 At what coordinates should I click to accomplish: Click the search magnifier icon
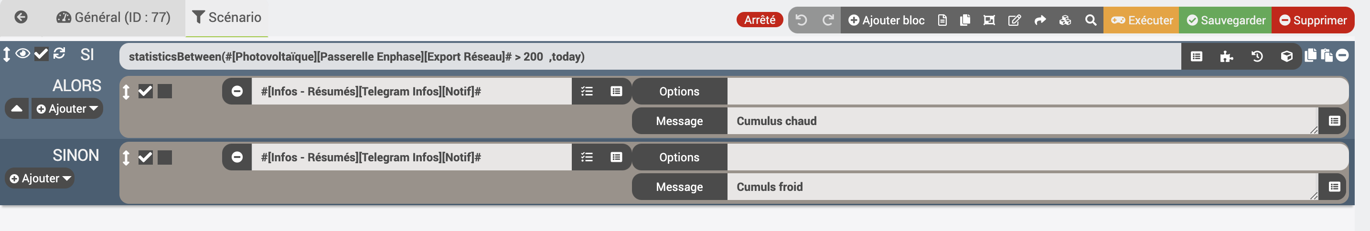tap(1090, 20)
